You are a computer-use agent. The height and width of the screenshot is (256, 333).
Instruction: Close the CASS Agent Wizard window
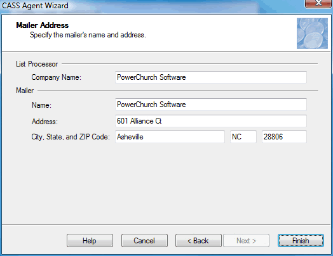[x=318, y=3]
